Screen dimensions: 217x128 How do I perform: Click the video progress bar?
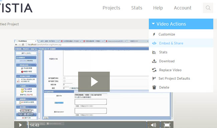coord(87,125)
